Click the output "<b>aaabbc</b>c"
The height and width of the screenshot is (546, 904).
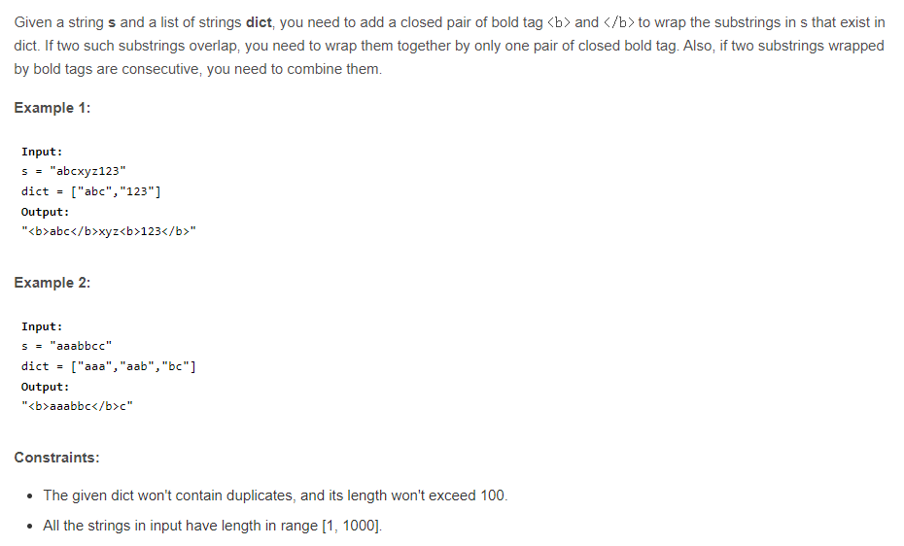tap(77, 406)
